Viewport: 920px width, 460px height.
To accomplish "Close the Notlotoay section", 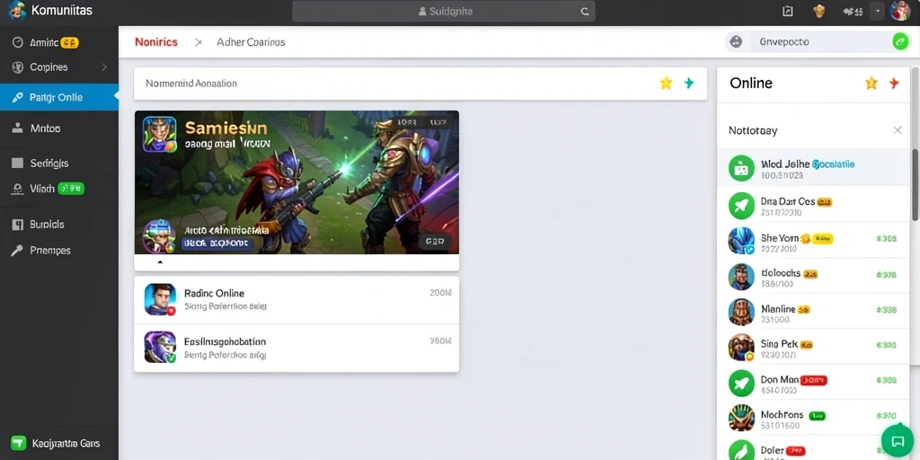I will tap(898, 130).
